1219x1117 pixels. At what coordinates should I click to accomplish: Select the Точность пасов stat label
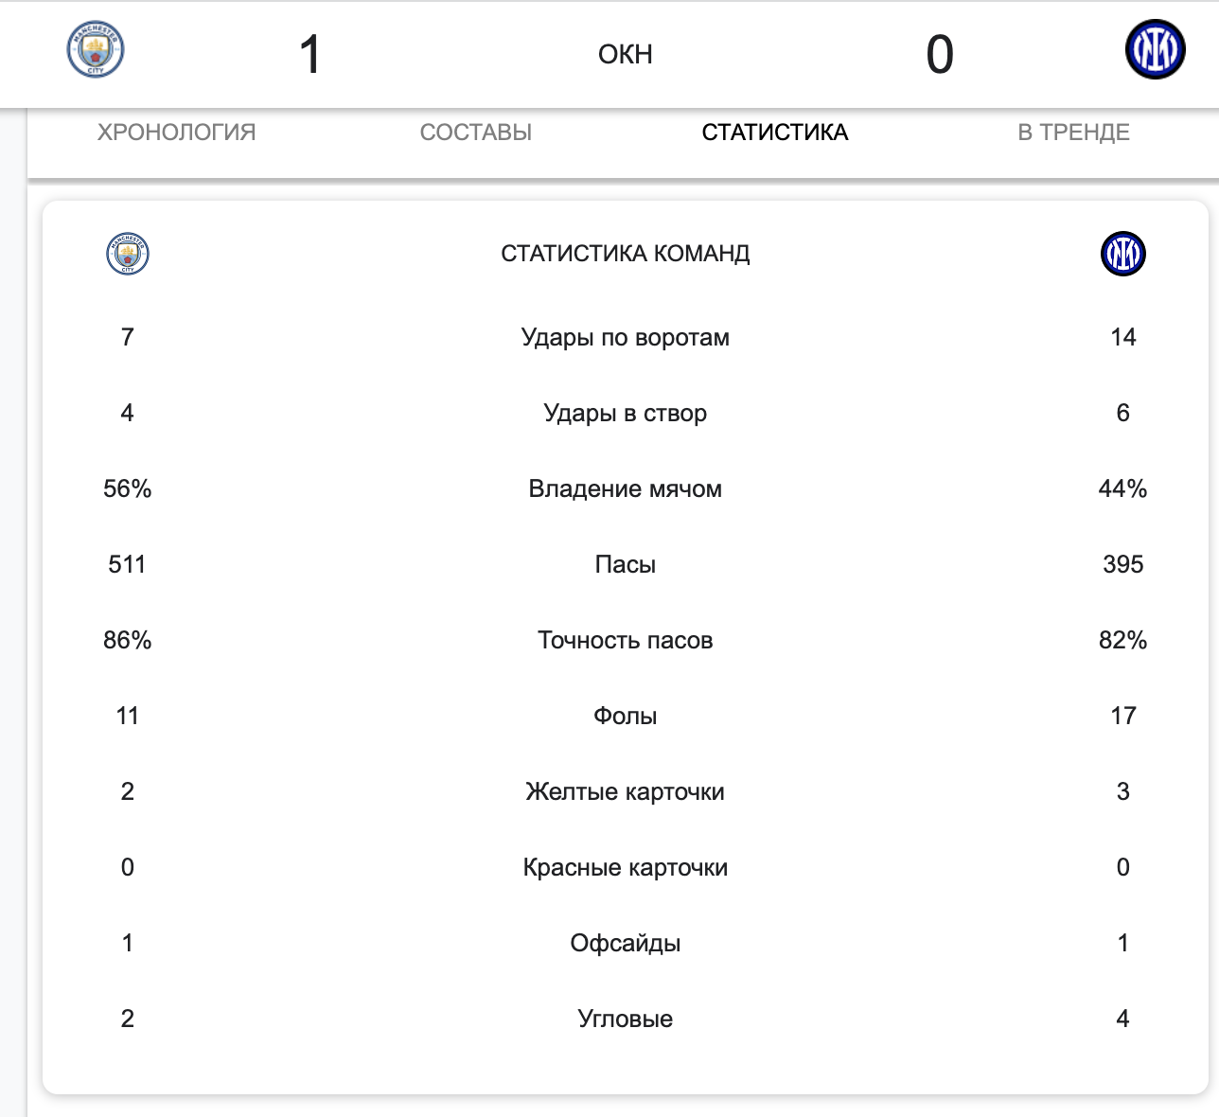click(625, 641)
